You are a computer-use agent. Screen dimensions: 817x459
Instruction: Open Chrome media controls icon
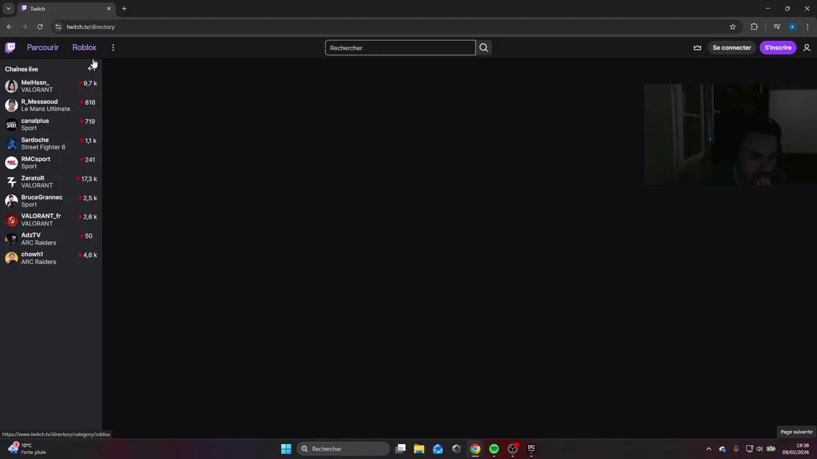[x=777, y=27]
